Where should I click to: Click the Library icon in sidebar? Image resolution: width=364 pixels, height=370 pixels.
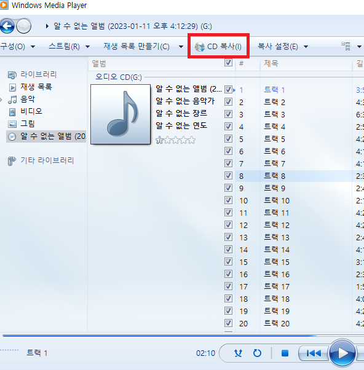click(12, 75)
